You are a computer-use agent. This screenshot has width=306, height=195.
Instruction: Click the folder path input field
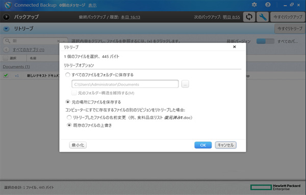pyautogui.click(x=125, y=84)
